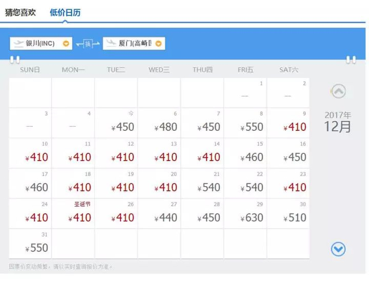Pick the 圣诞节 date cell with ¥410
The width and height of the screenshot is (369, 282).
point(73,213)
